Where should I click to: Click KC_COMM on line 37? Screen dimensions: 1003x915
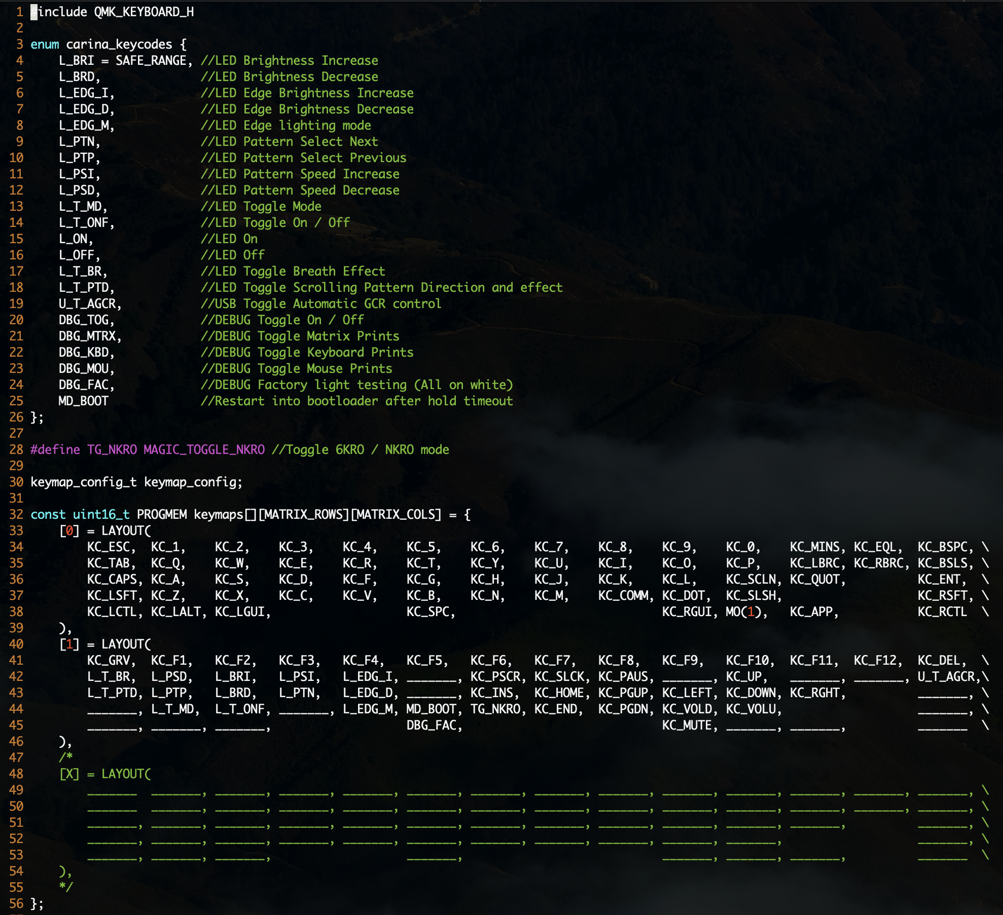(x=623, y=595)
